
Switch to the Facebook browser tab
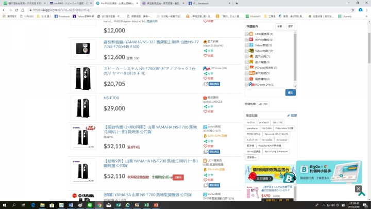coord(209,3)
